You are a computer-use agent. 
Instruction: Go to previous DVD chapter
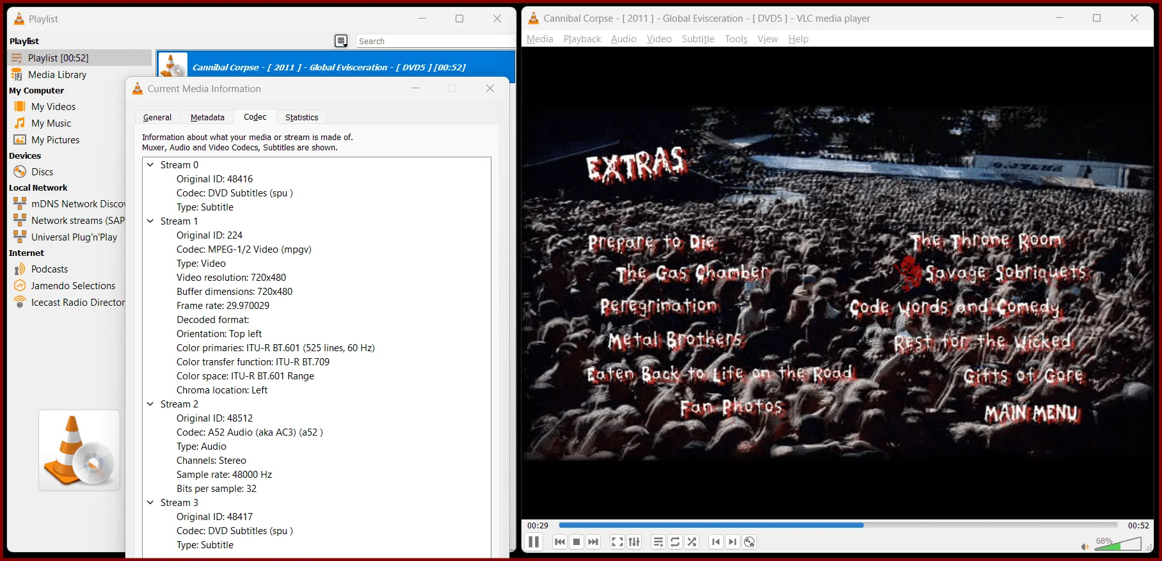coord(716,542)
